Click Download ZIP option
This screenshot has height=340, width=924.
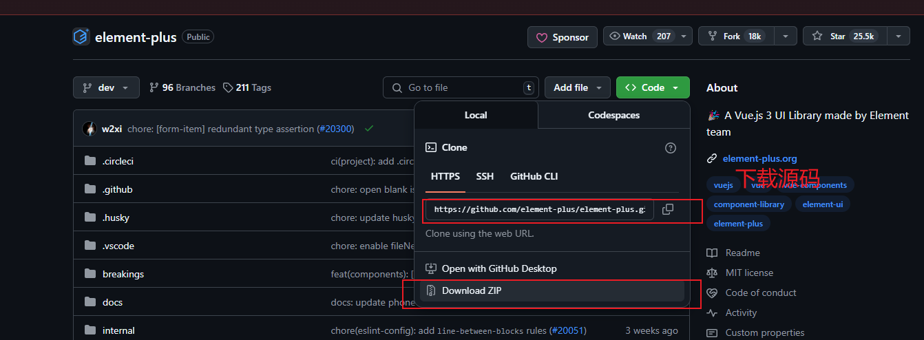tap(472, 290)
